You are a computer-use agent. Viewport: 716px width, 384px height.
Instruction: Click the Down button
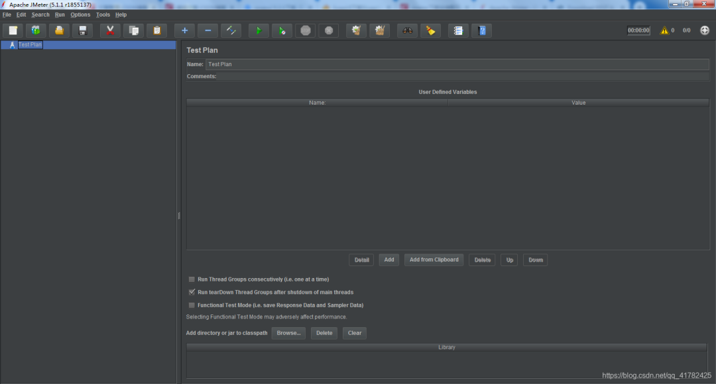click(x=536, y=260)
